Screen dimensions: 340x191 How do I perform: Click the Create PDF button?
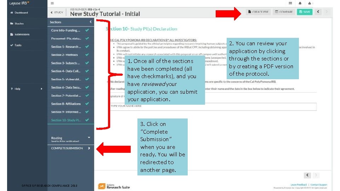(258, 12)
